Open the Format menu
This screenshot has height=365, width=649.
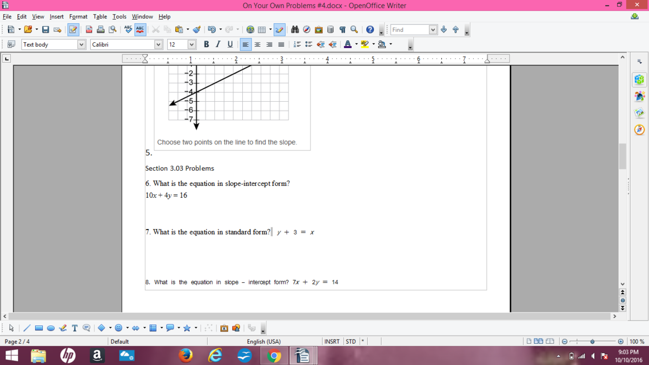click(78, 17)
